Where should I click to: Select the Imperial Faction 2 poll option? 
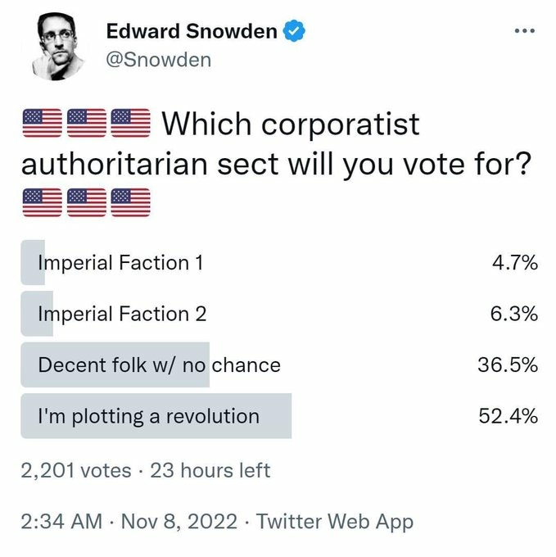tap(122, 314)
